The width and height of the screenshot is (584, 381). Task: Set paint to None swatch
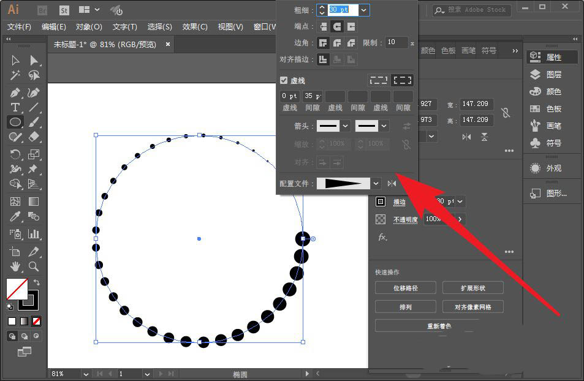(x=36, y=321)
